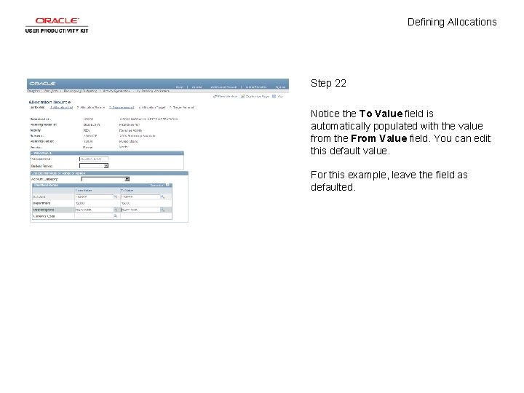Click the grid icon in ChartField Range header
Viewport: 524px width, 393px height.
pos(168,185)
